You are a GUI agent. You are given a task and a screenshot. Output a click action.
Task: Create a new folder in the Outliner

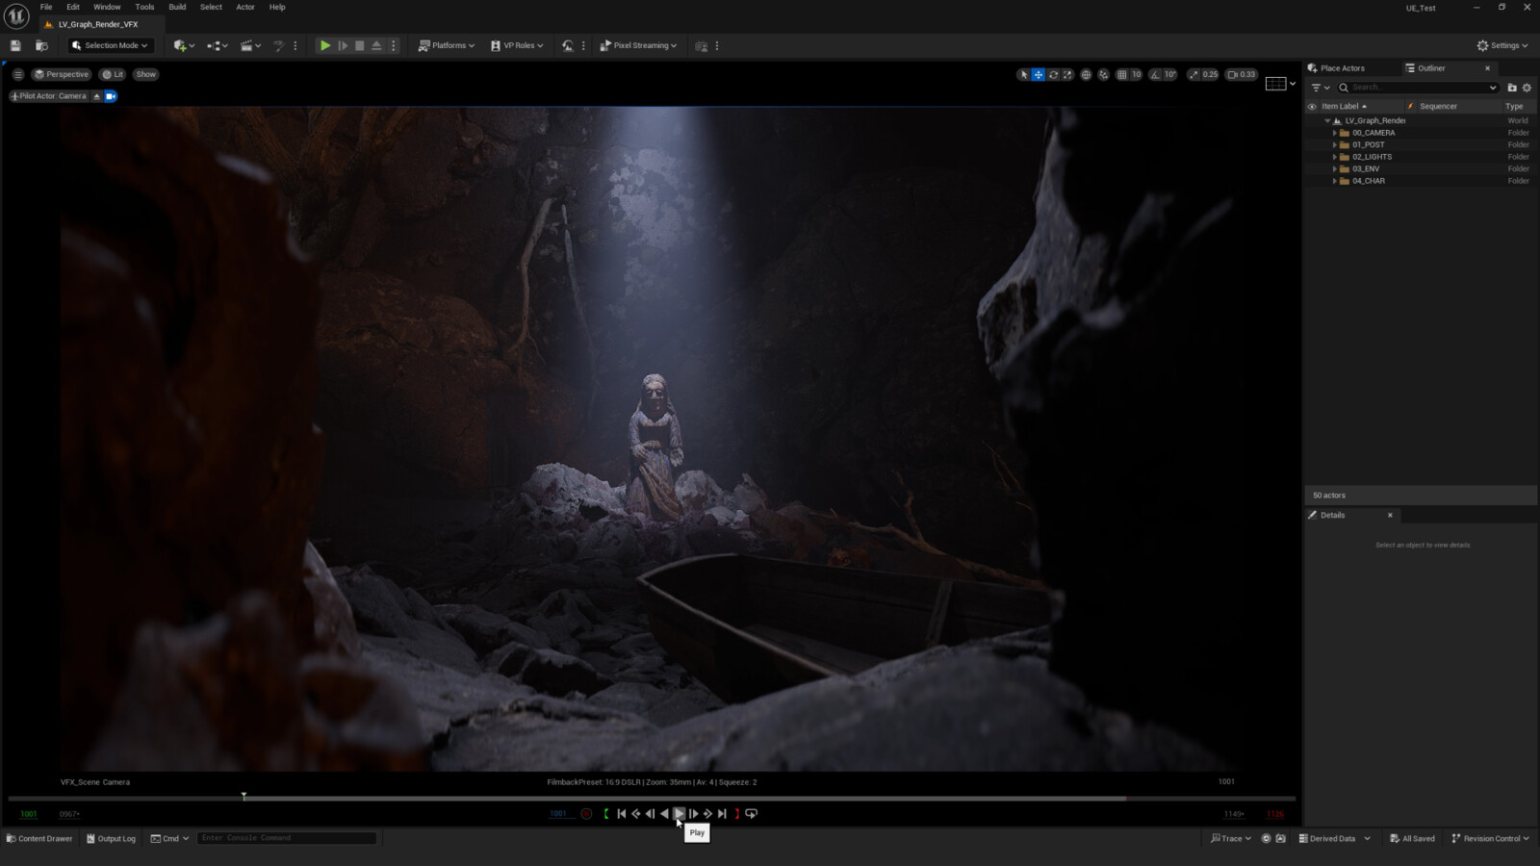1512,88
